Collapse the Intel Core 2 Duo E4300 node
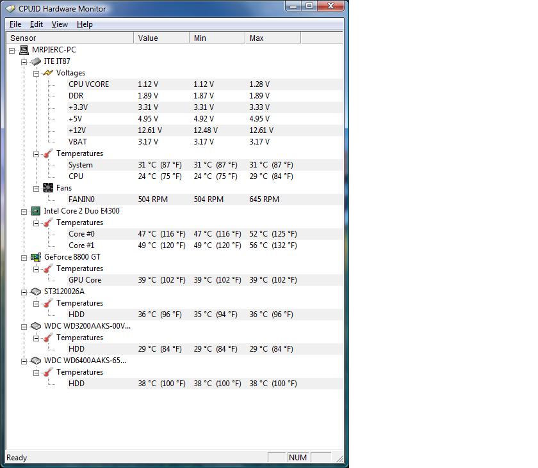This screenshot has height=468, width=538. (x=24, y=212)
